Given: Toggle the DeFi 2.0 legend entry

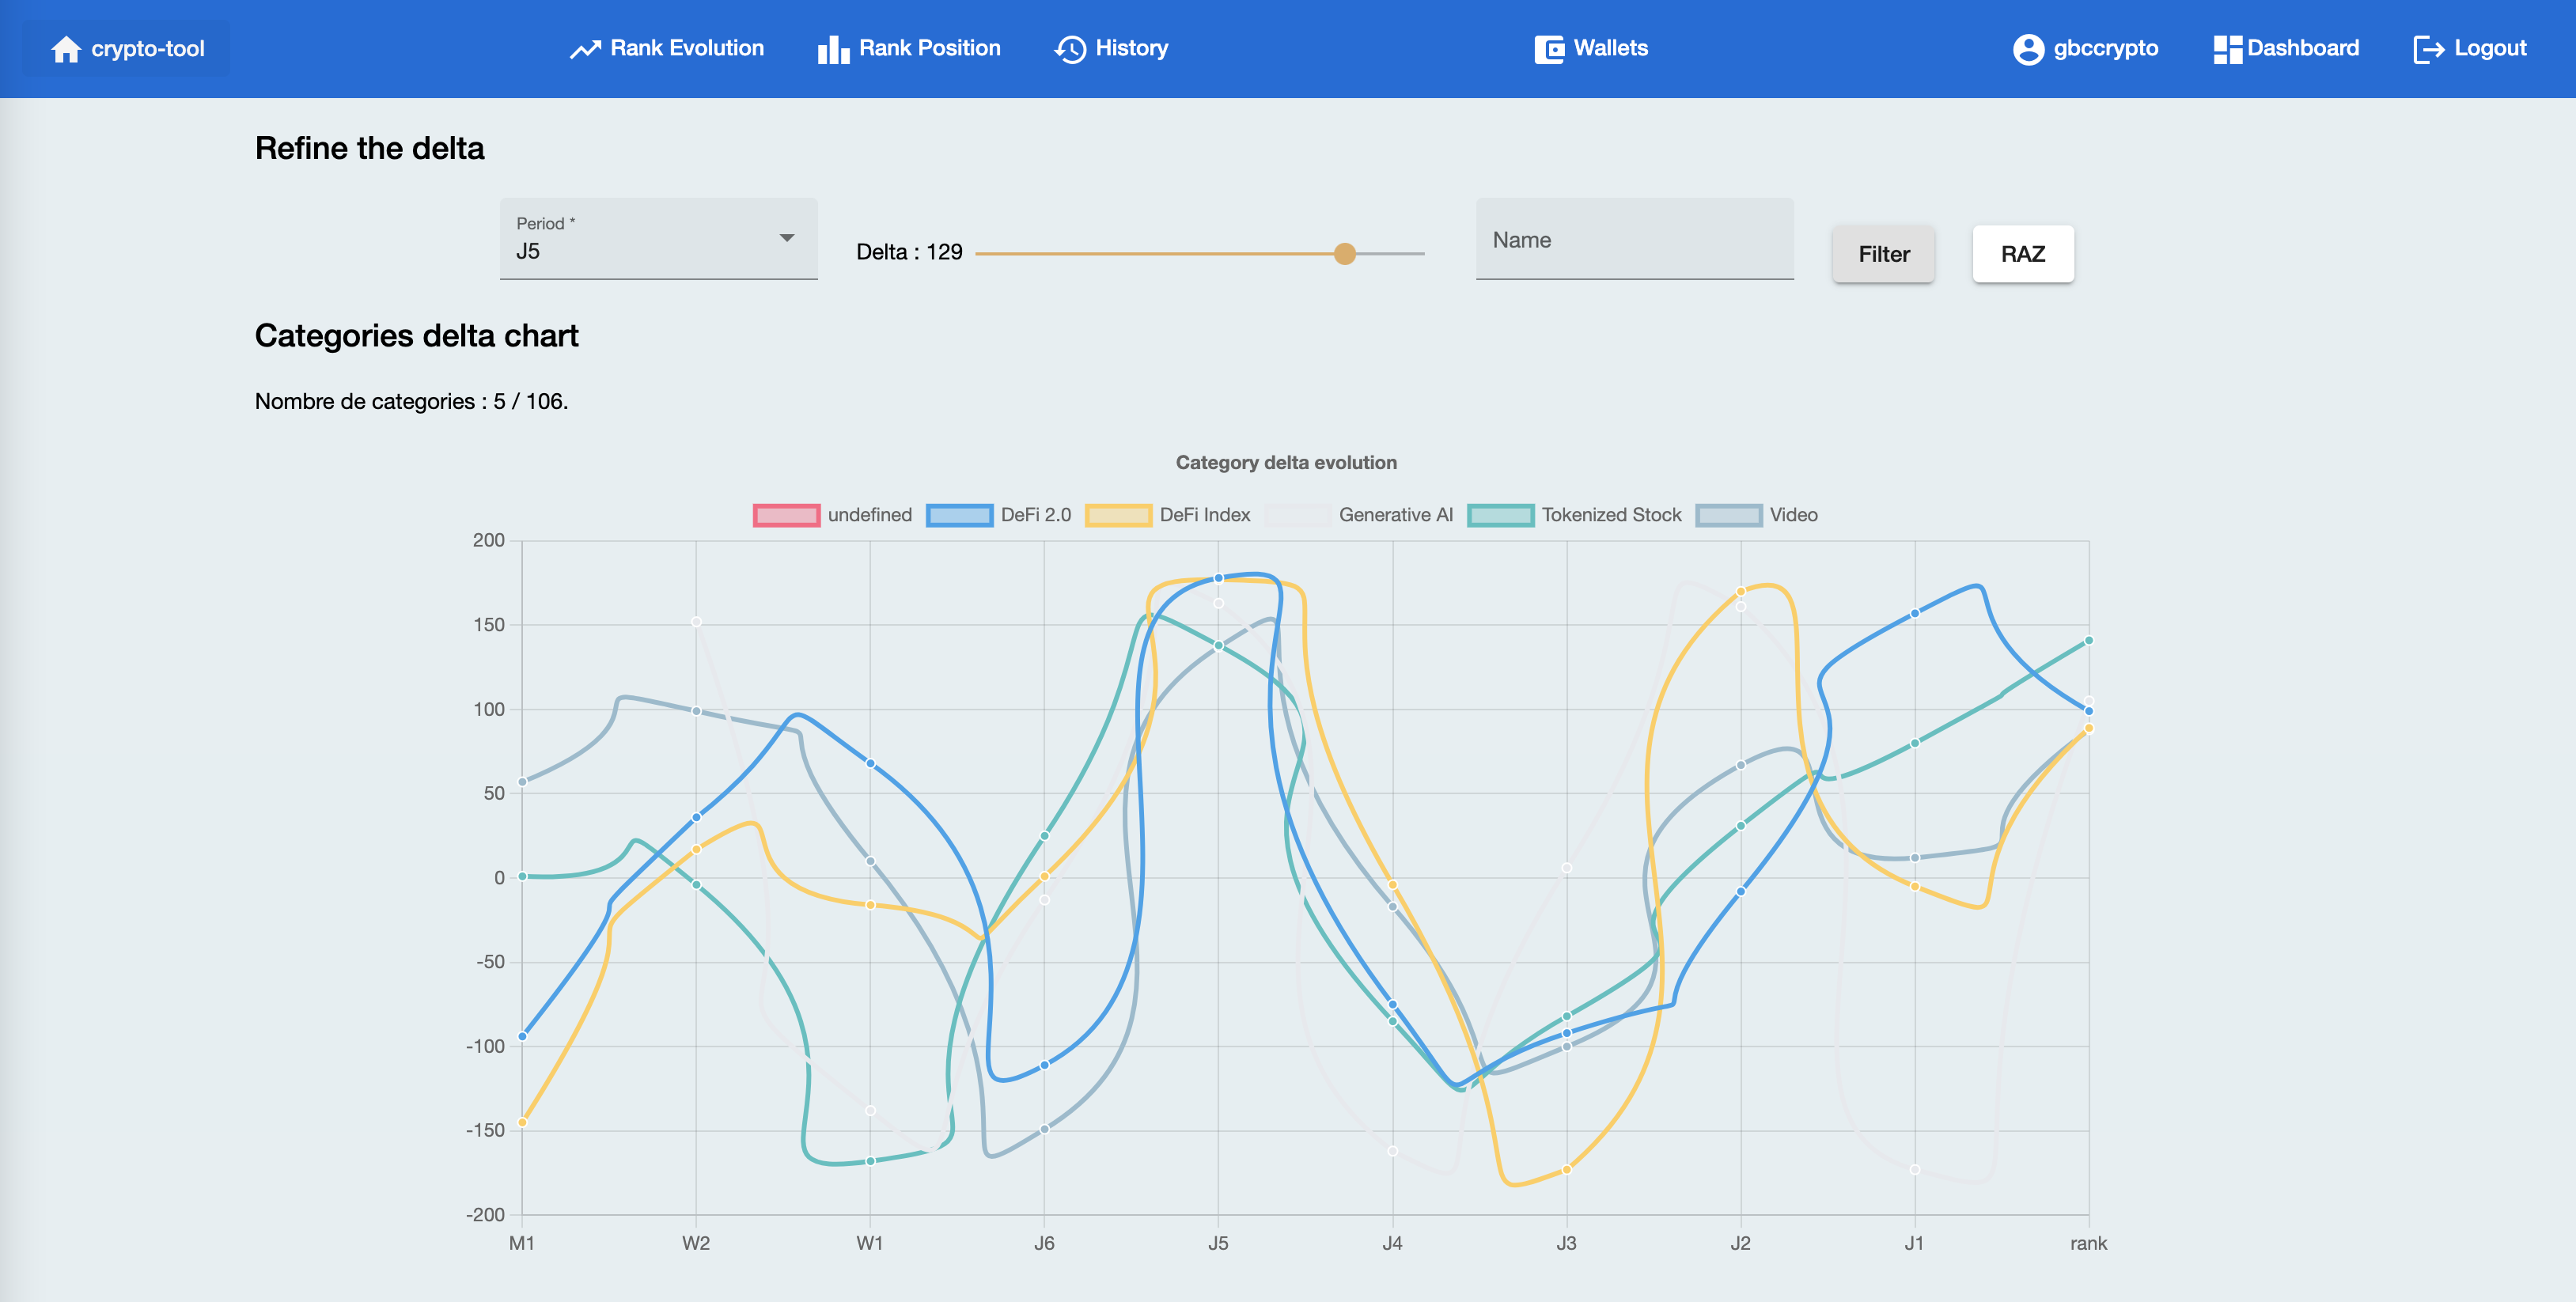Looking at the screenshot, I should click(1000, 514).
